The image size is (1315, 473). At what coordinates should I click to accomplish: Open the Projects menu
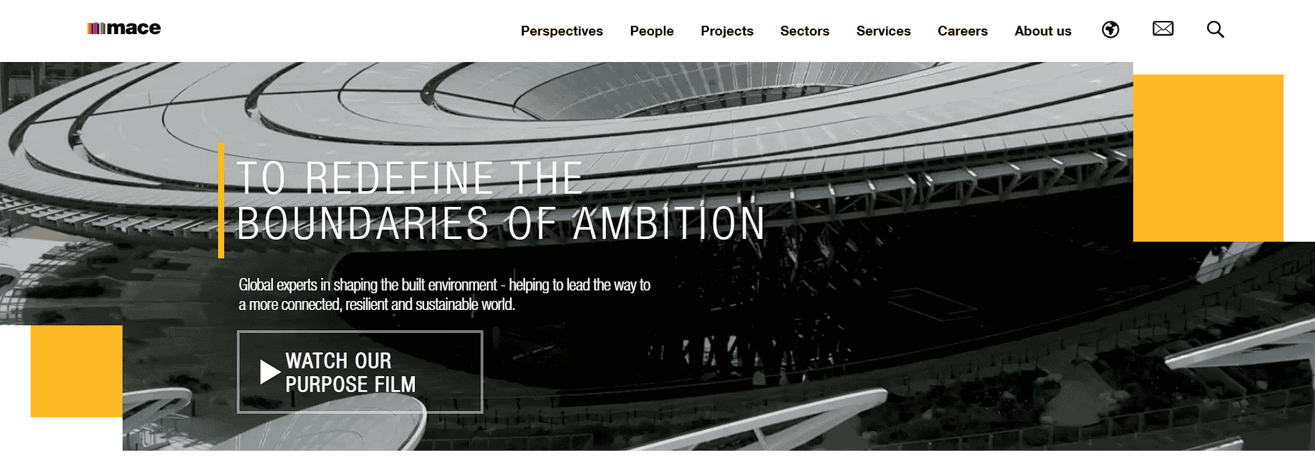[726, 31]
